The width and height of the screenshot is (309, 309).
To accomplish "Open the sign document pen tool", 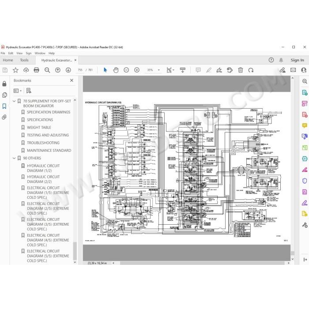I will point(219,70).
